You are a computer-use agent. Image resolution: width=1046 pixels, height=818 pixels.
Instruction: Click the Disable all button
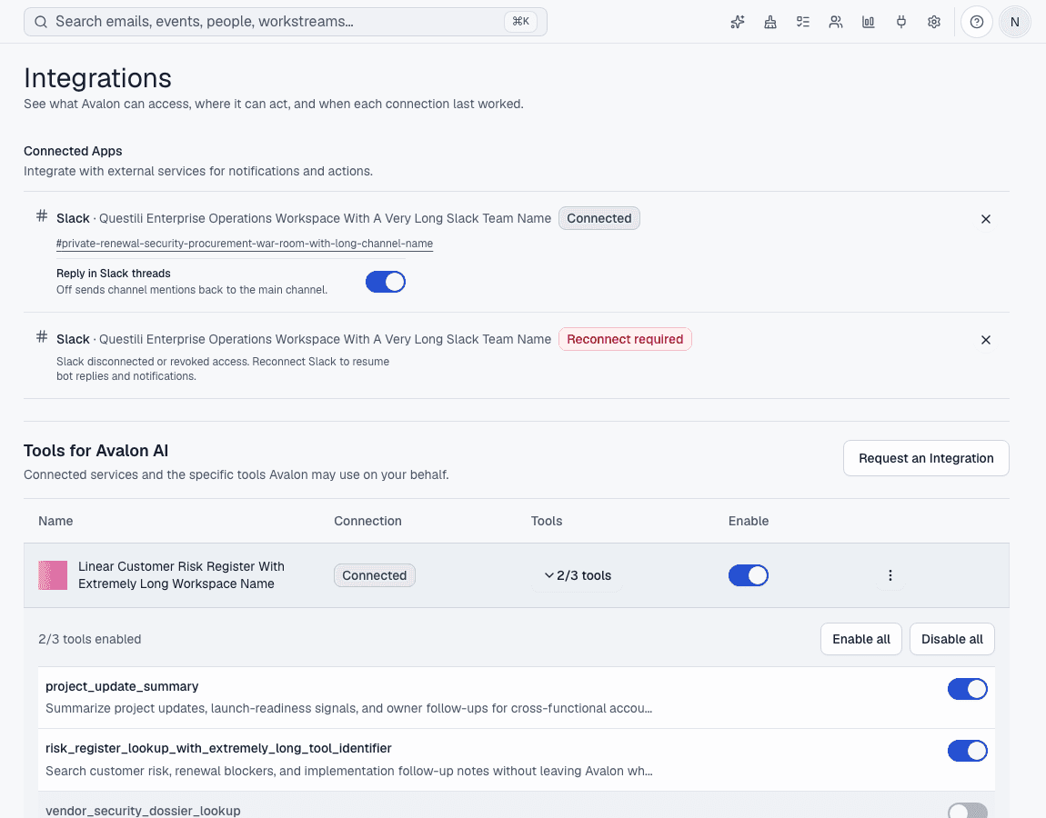[952, 639]
